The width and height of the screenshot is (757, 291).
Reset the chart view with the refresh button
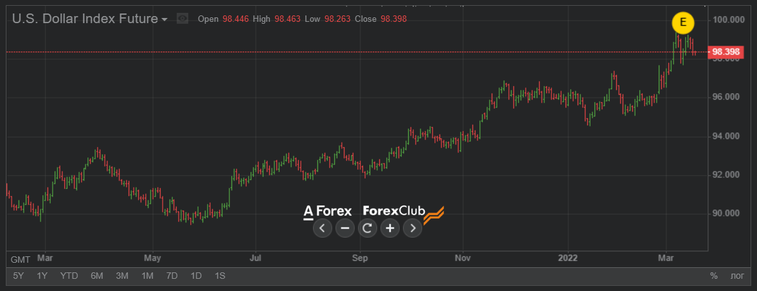pos(367,228)
